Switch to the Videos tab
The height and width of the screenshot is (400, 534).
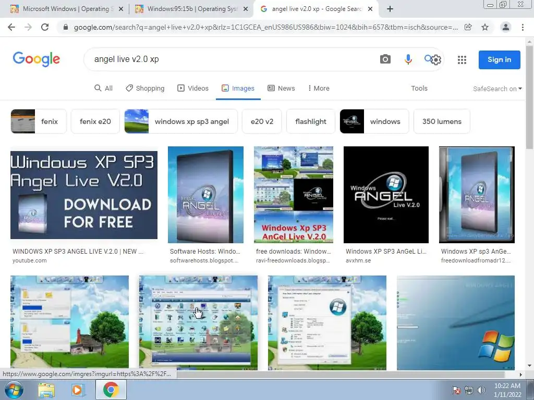click(193, 88)
